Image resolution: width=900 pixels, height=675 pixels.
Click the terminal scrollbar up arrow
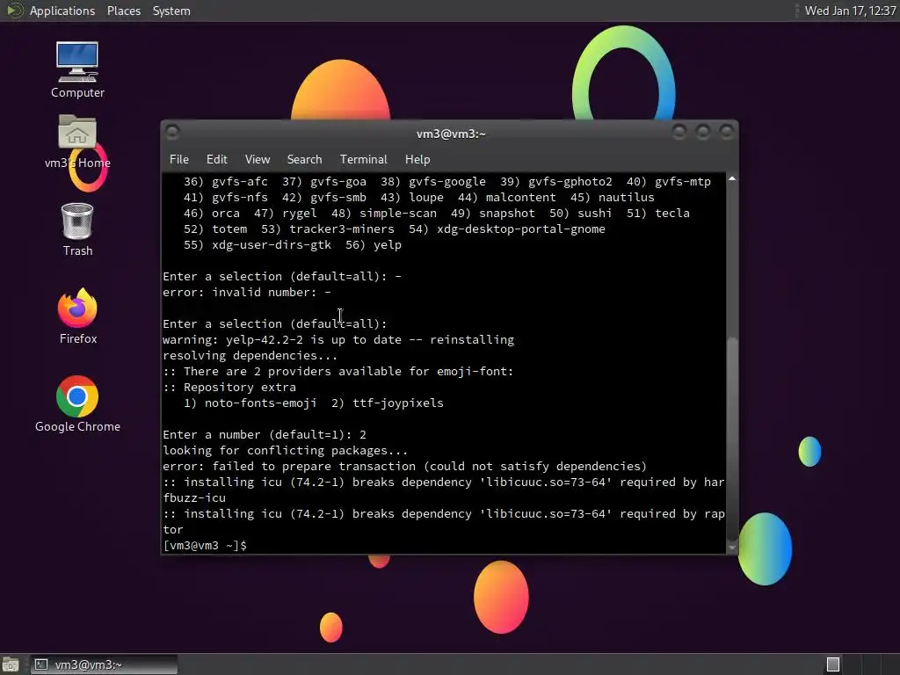pos(732,179)
